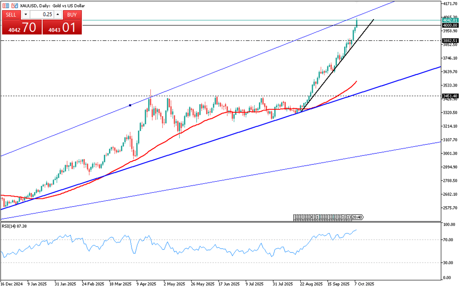Select the 4000.00 price level label

coord(450,25)
